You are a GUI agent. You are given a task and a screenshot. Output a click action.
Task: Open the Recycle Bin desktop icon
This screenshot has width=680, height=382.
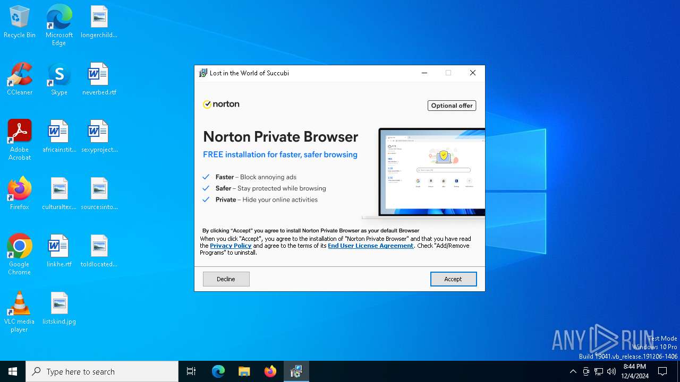[x=20, y=22]
